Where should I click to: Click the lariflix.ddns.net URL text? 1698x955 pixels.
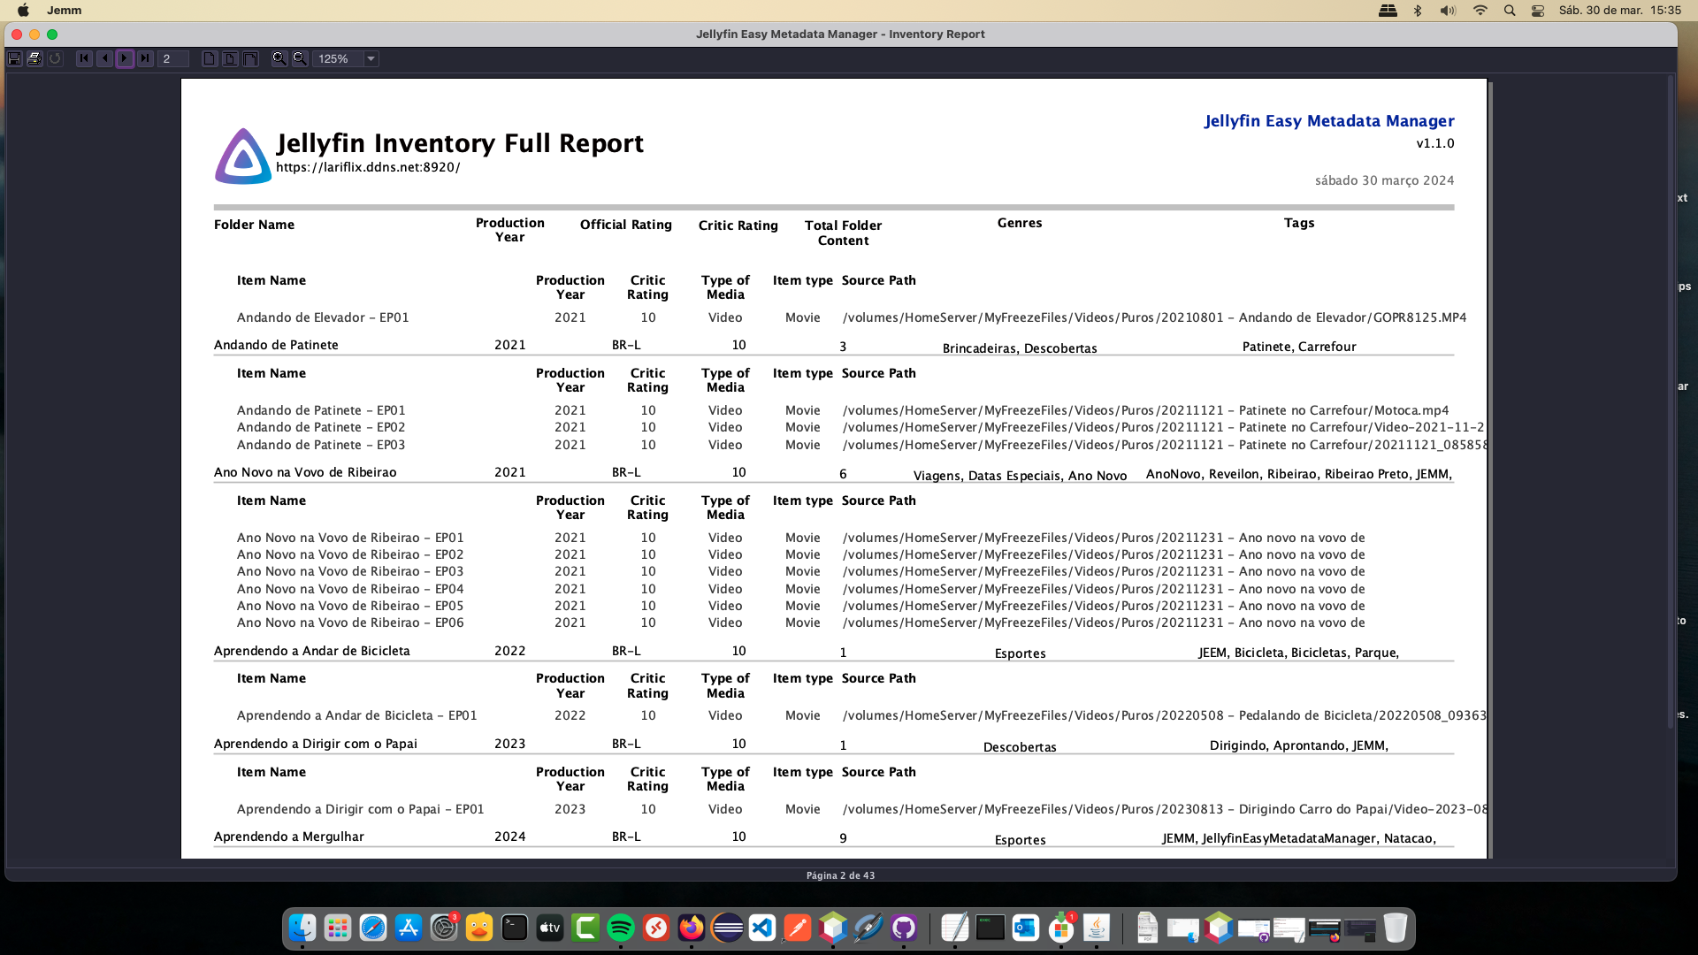pos(368,167)
